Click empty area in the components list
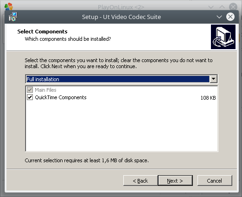Screen dimensions: 242x197 tap(121, 126)
